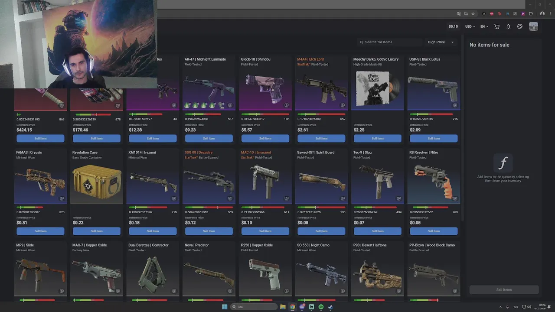This screenshot has height=312, width=555.
Task: Open the USD currency dropdown
Action: coord(470,26)
